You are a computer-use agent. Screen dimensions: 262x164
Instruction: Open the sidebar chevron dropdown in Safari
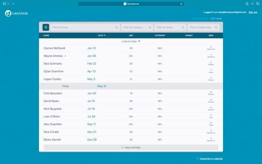9,4
